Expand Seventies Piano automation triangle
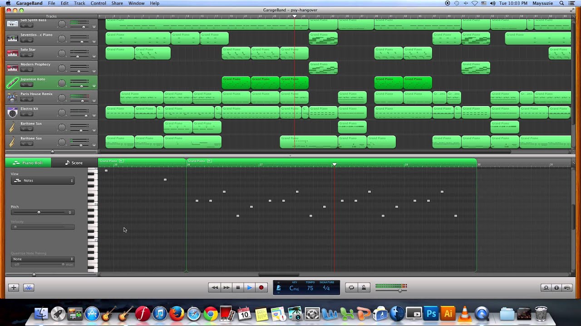This screenshot has height=326, width=581. point(94,42)
